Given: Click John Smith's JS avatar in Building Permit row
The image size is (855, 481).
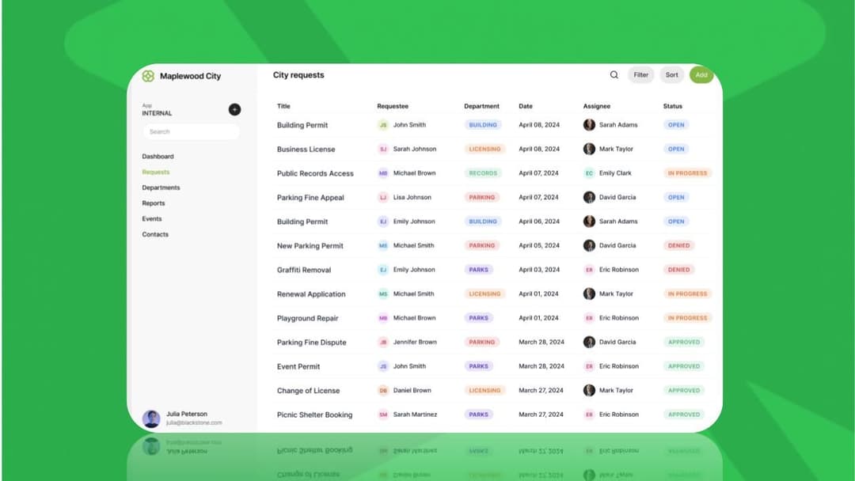Looking at the screenshot, I should 383,125.
